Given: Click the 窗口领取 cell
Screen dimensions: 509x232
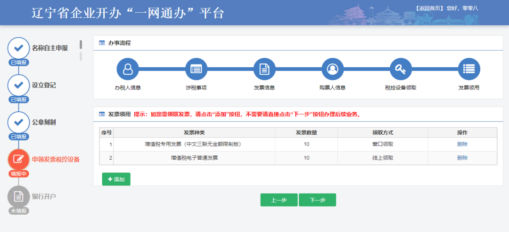Looking at the screenshot, I should [x=383, y=144].
